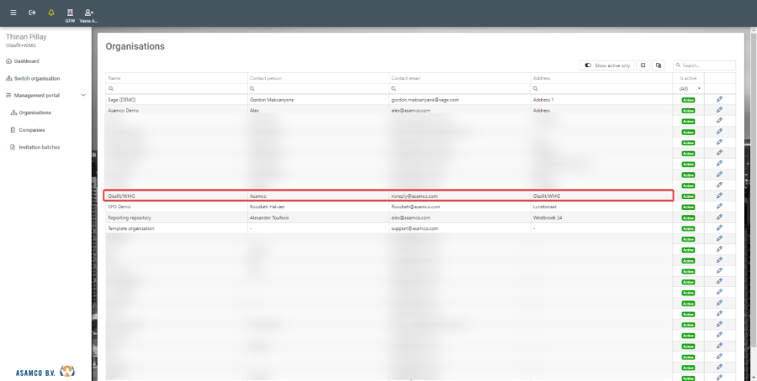
Task: Open the Is active (All) filter dropdown
Action: pyautogui.click(x=690, y=88)
